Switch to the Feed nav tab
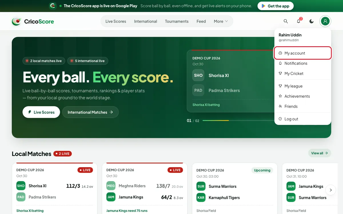Viewport: 343px width, 214px height. (201, 21)
